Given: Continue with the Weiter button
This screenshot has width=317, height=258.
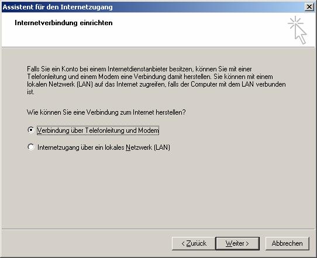Looking at the screenshot, I should click(237, 243).
